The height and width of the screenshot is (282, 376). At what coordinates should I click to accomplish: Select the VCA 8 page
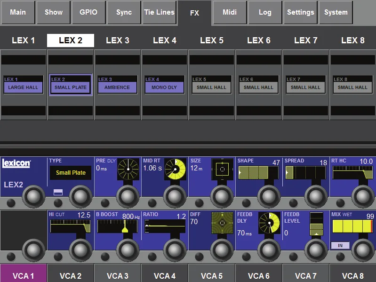[353, 273]
